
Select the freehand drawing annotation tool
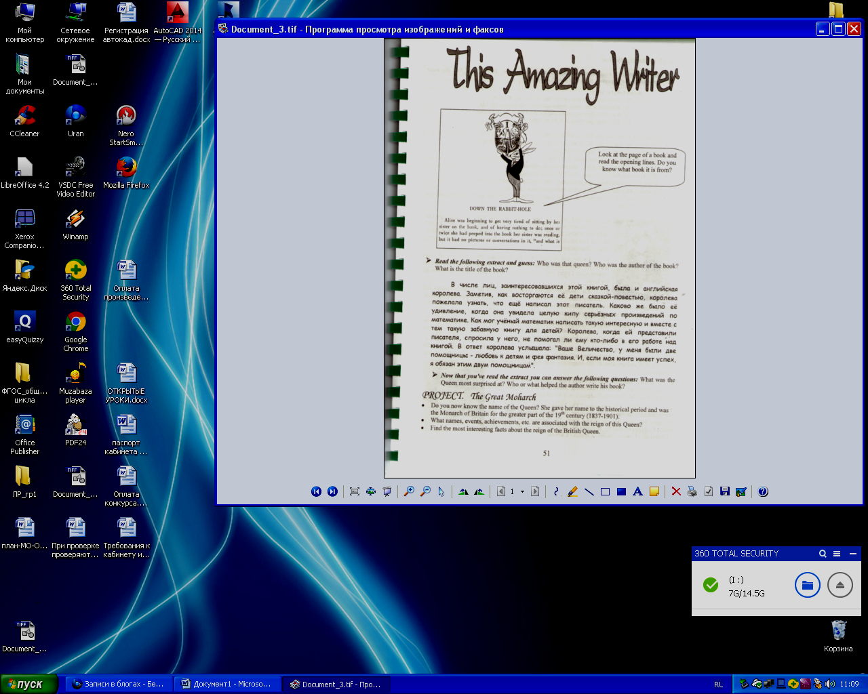556,491
